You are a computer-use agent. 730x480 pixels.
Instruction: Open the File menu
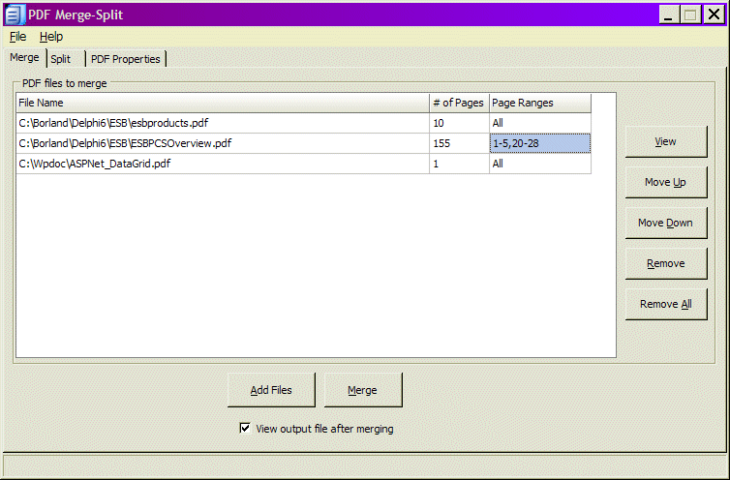[17, 37]
